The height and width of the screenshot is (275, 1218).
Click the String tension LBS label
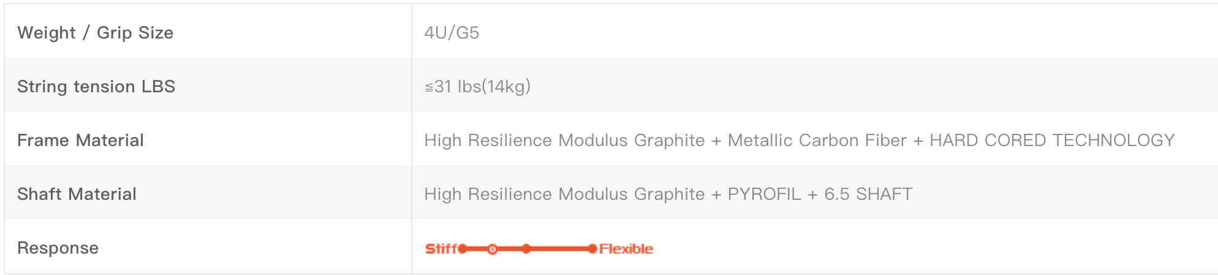click(x=96, y=87)
